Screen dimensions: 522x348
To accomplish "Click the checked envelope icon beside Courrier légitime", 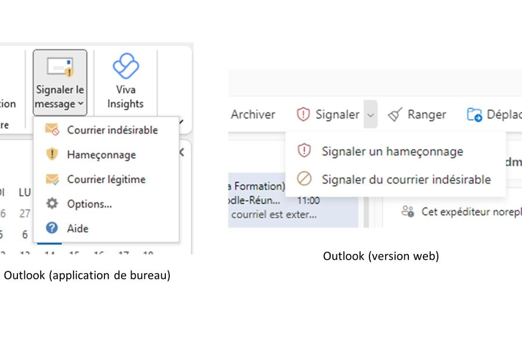I will [x=52, y=179].
